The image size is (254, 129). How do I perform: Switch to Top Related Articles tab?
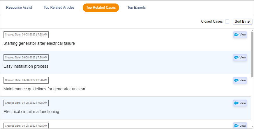[59, 8]
